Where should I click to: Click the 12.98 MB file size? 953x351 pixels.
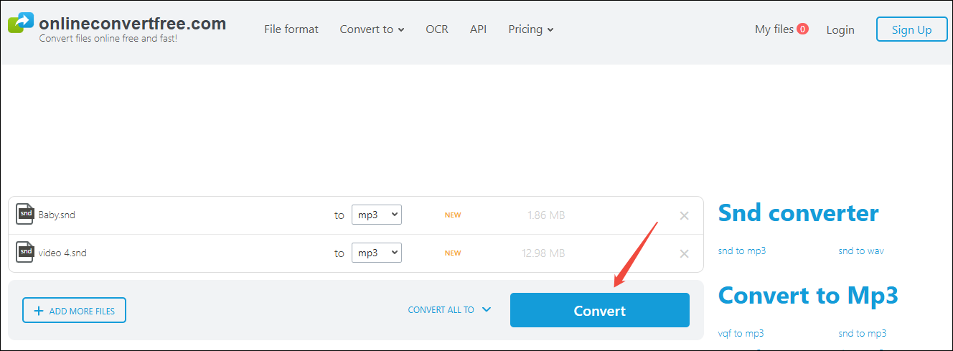point(543,253)
